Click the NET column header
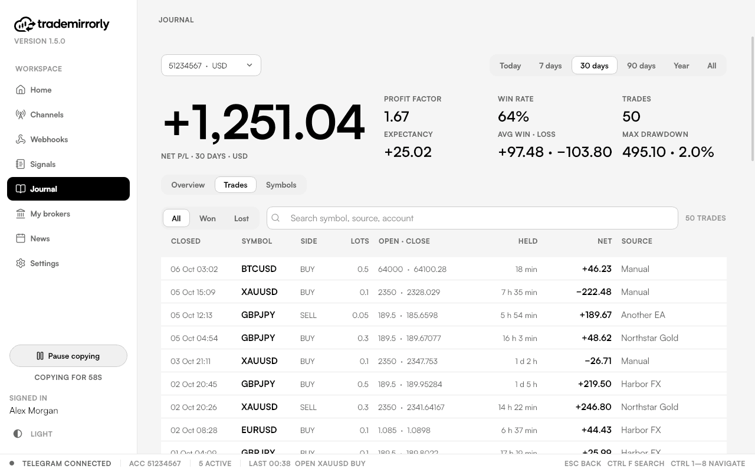Image resolution: width=755 pixels, height=472 pixels. 605,241
